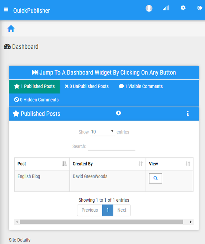
Task: Click the David GreenWoods table cell
Action: pos(108,181)
